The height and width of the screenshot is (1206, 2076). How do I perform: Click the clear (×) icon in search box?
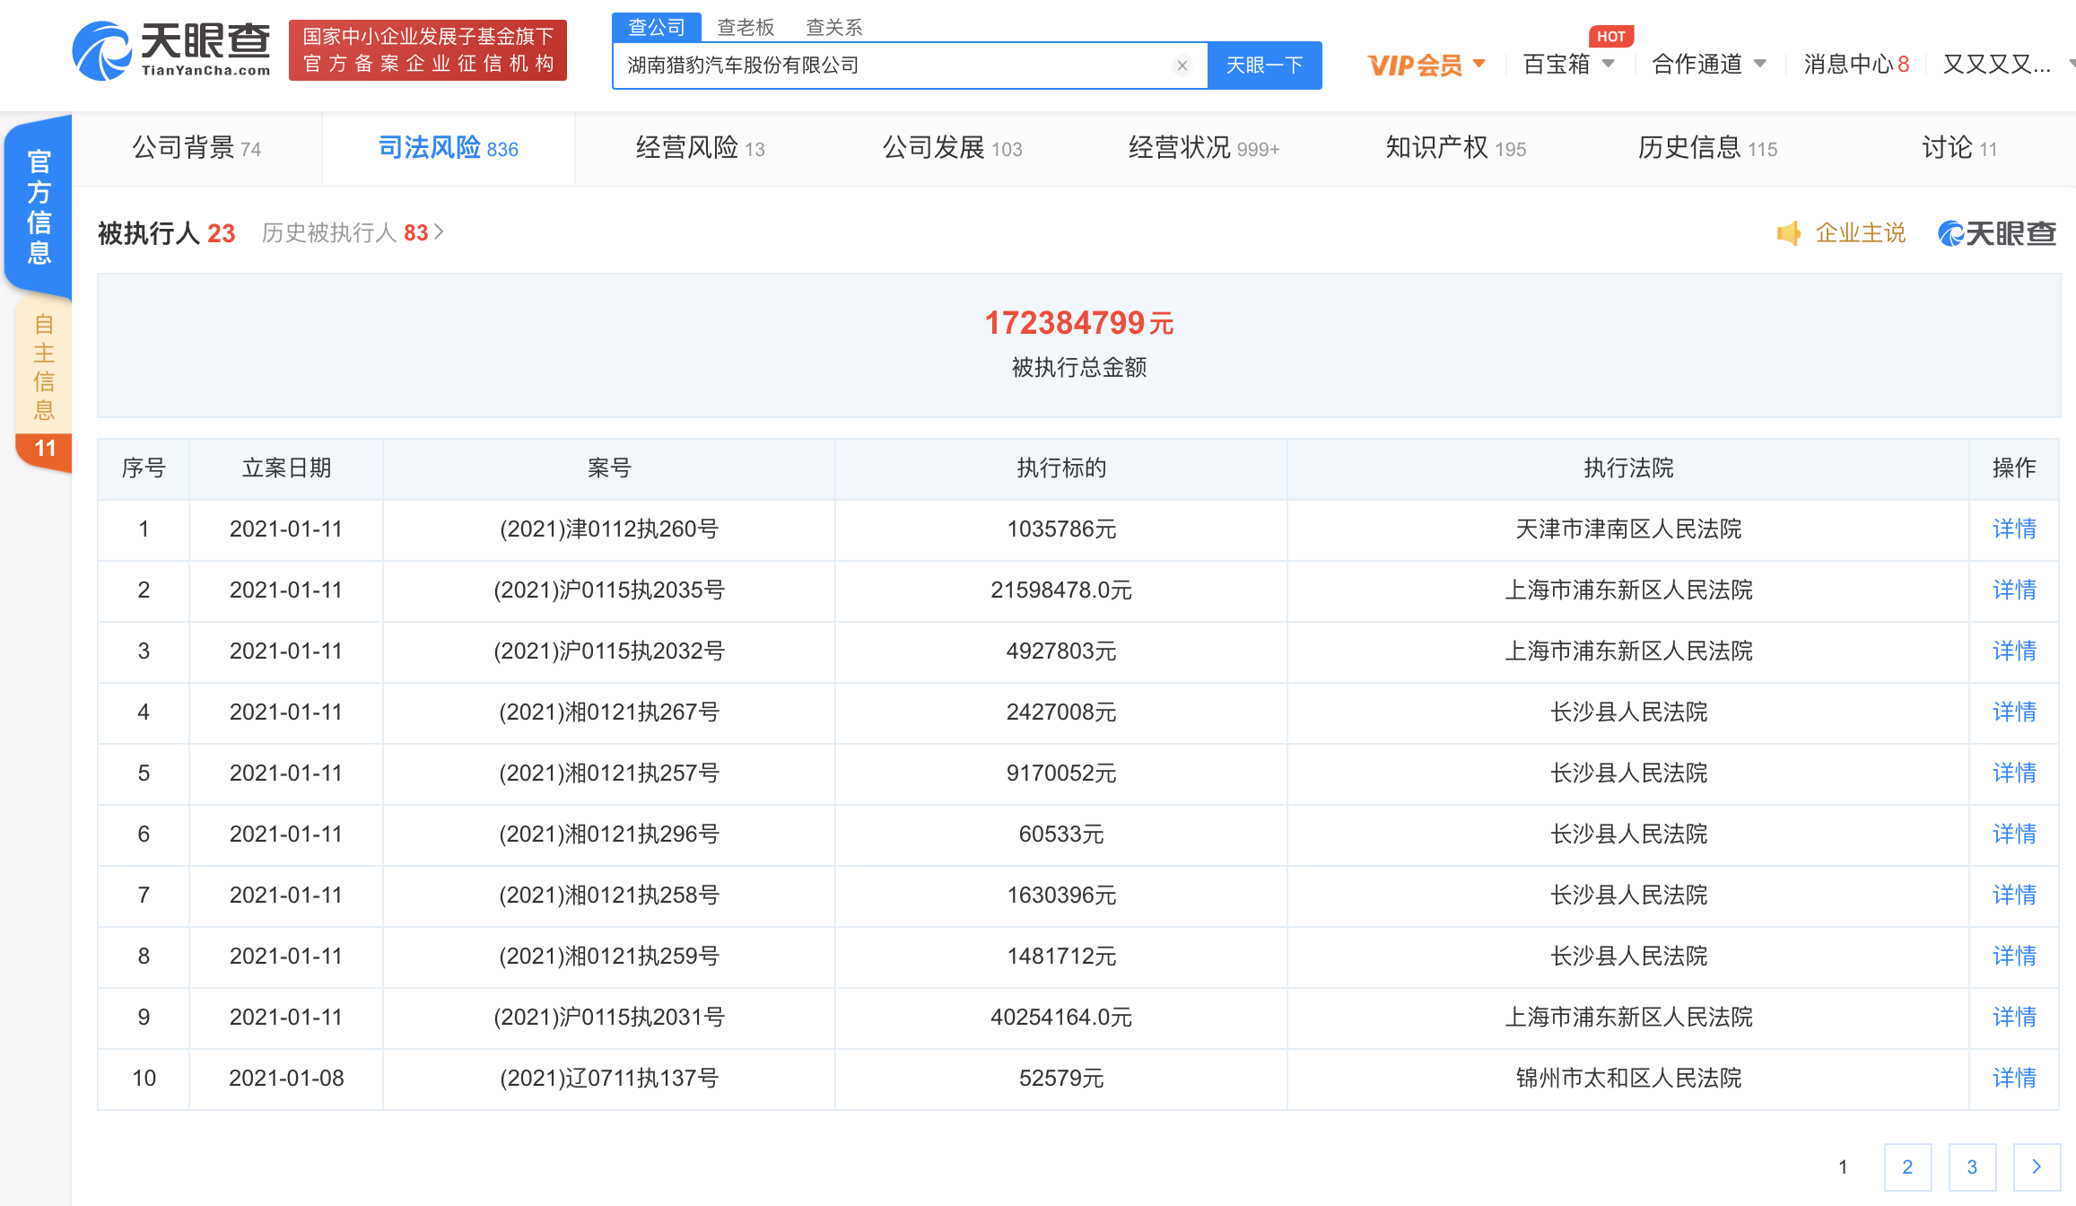pos(1182,65)
